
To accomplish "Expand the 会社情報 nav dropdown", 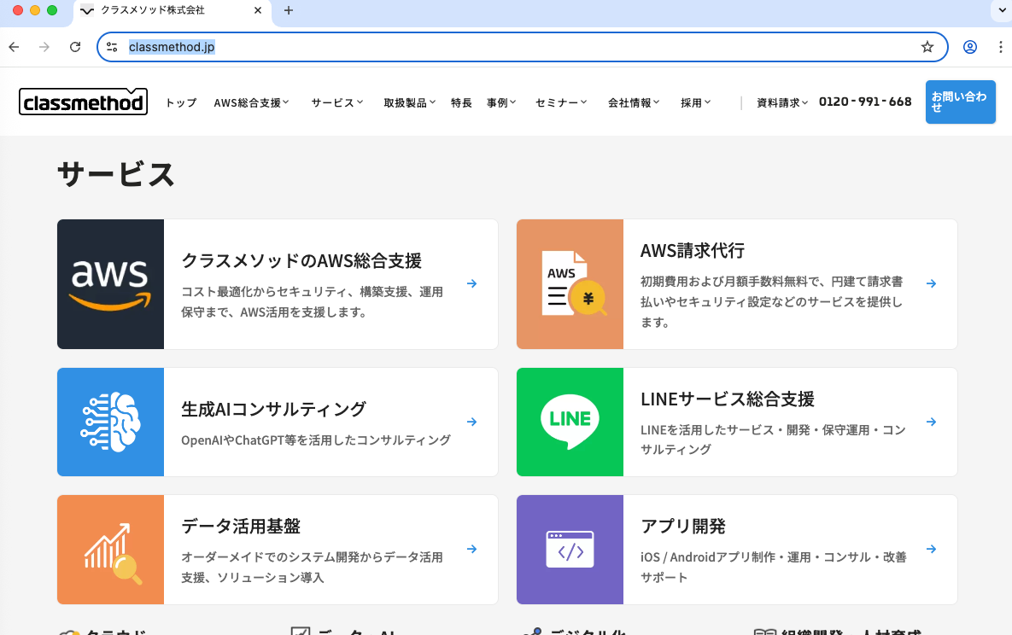I will 634,102.
